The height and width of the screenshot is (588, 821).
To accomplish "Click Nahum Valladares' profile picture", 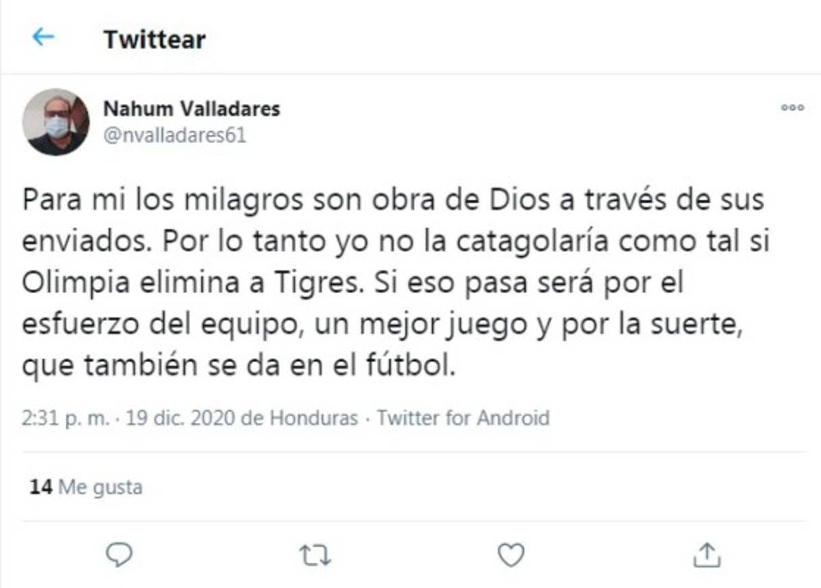I will 57,120.
